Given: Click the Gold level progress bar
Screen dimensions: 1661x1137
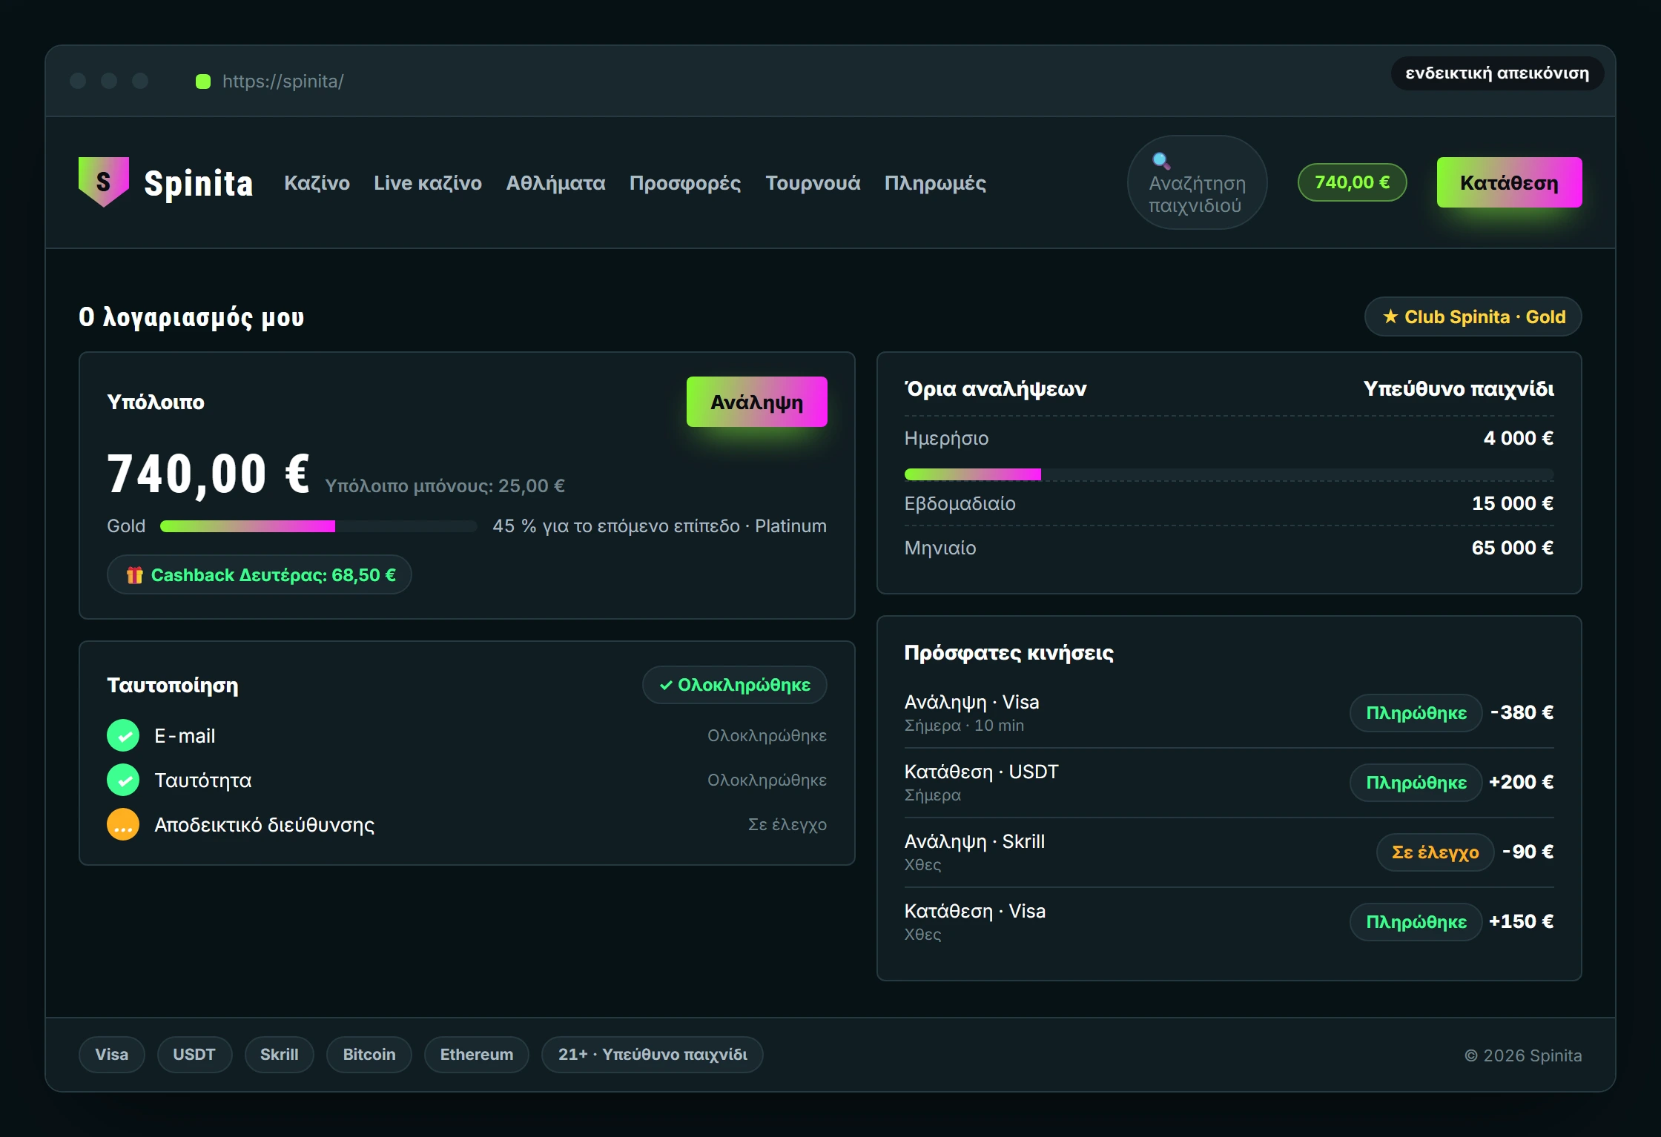Looking at the screenshot, I should [x=318, y=526].
